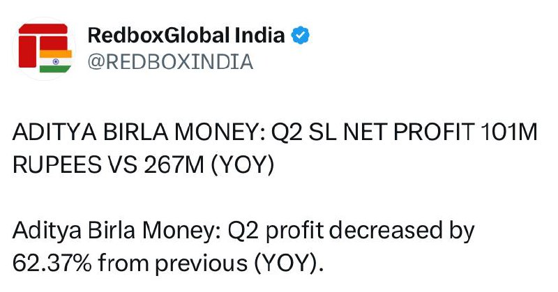Open the @REDBOXINDIA handle link

pos(169,61)
